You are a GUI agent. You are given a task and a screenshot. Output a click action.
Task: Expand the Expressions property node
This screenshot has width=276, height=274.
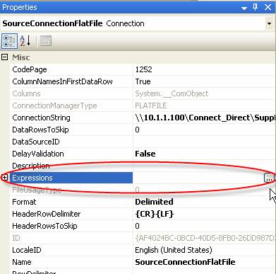point(5,178)
